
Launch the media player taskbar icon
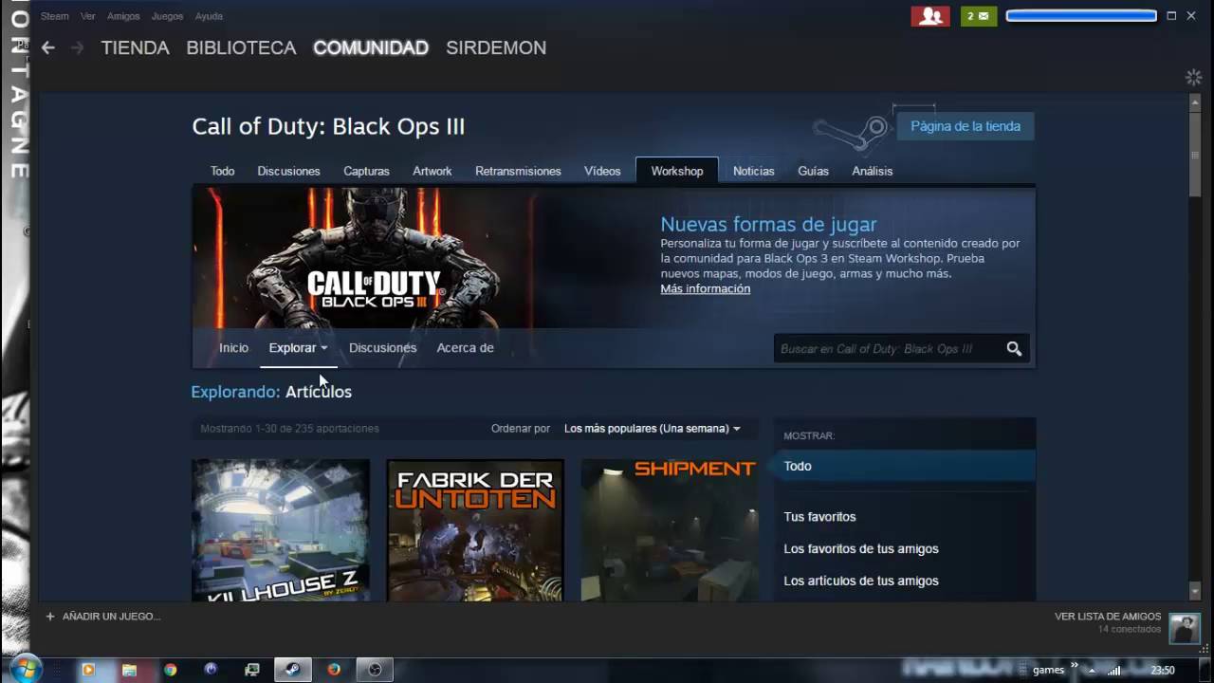coord(88,670)
